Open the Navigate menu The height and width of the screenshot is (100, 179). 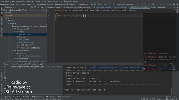click(20, 1)
